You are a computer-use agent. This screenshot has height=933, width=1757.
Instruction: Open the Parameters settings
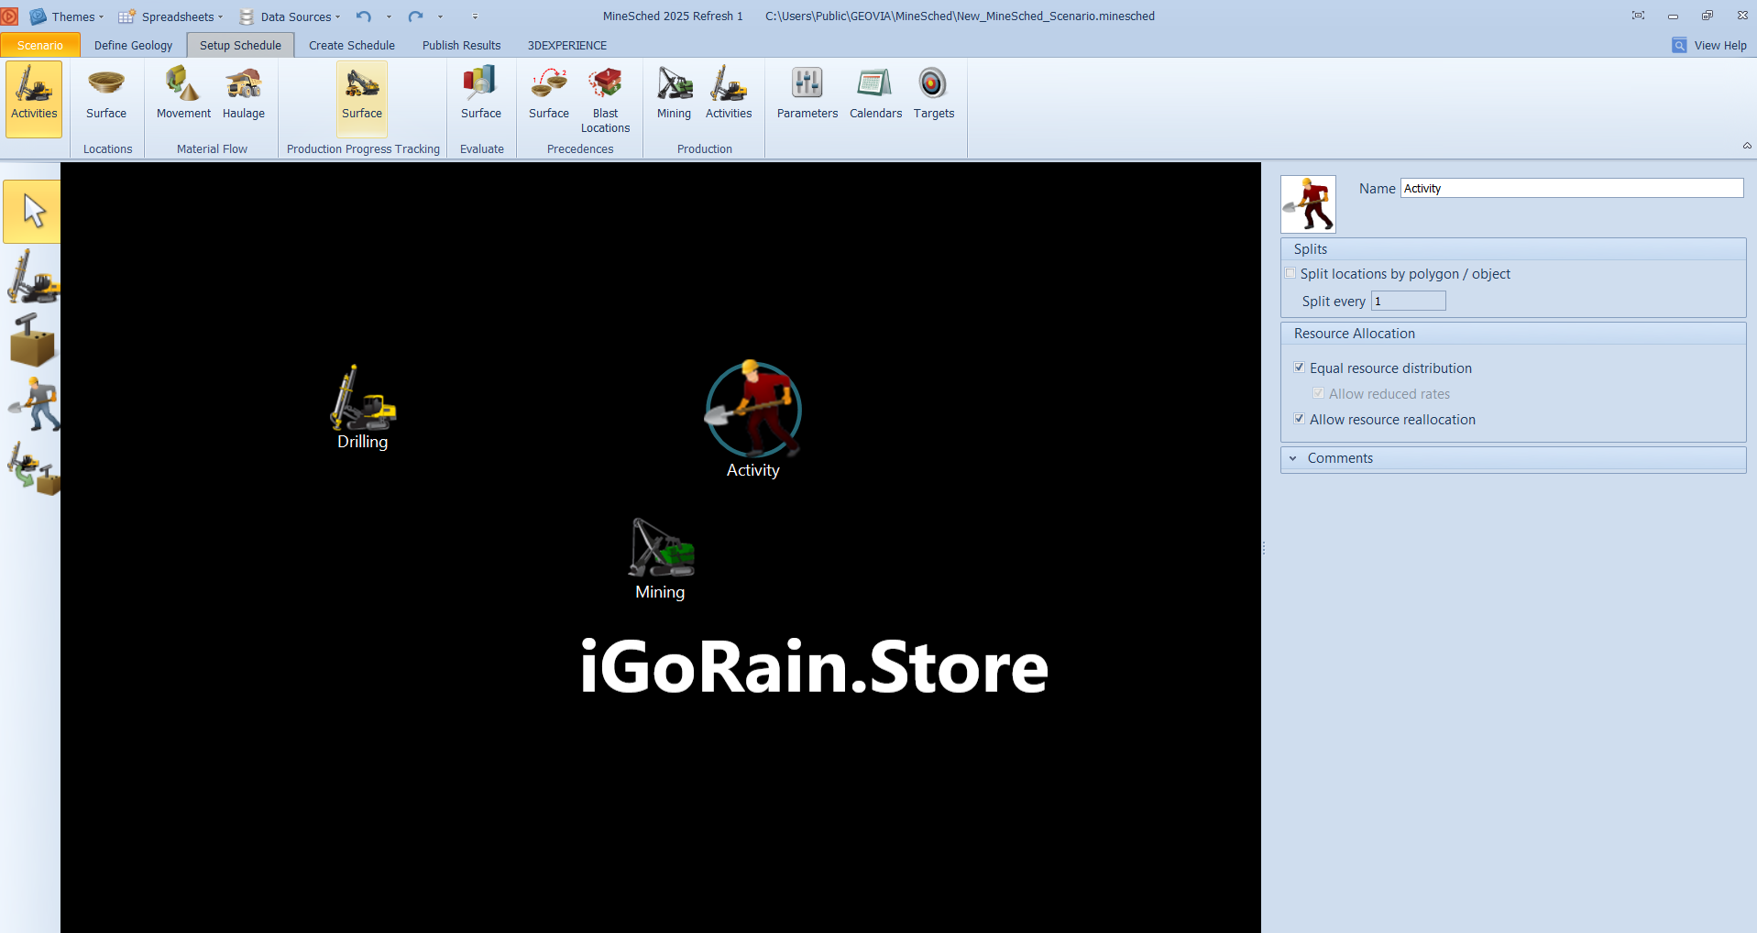(807, 93)
